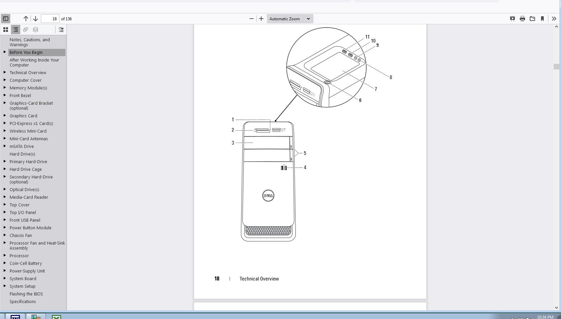Open Hard Drive(s) outline item
Screen dimensions: 561x319
point(22,154)
